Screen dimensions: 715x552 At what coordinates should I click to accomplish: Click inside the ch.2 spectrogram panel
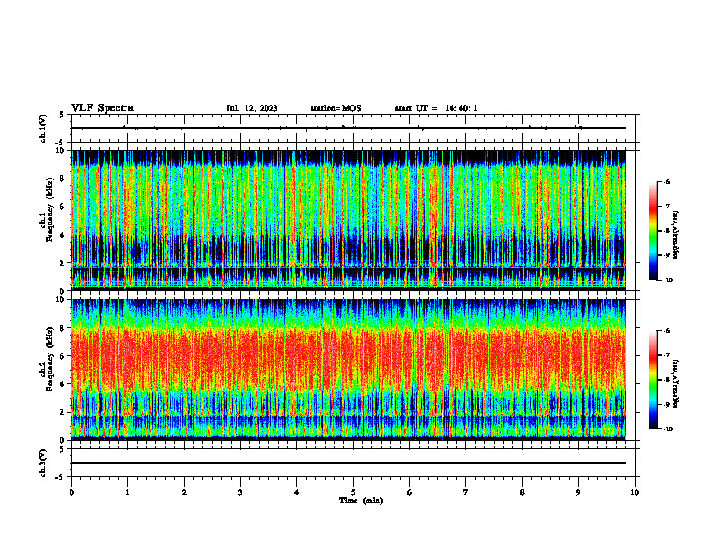[348, 370]
